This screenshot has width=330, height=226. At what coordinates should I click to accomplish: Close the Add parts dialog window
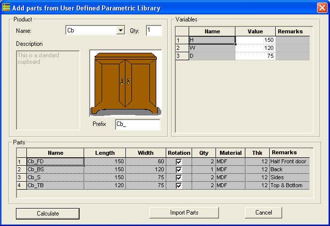pyautogui.click(x=322, y=8)
